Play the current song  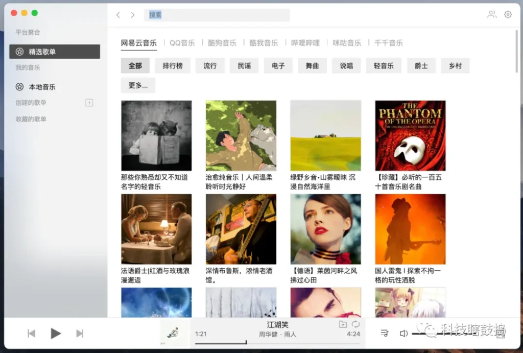[x=55, y=333]
